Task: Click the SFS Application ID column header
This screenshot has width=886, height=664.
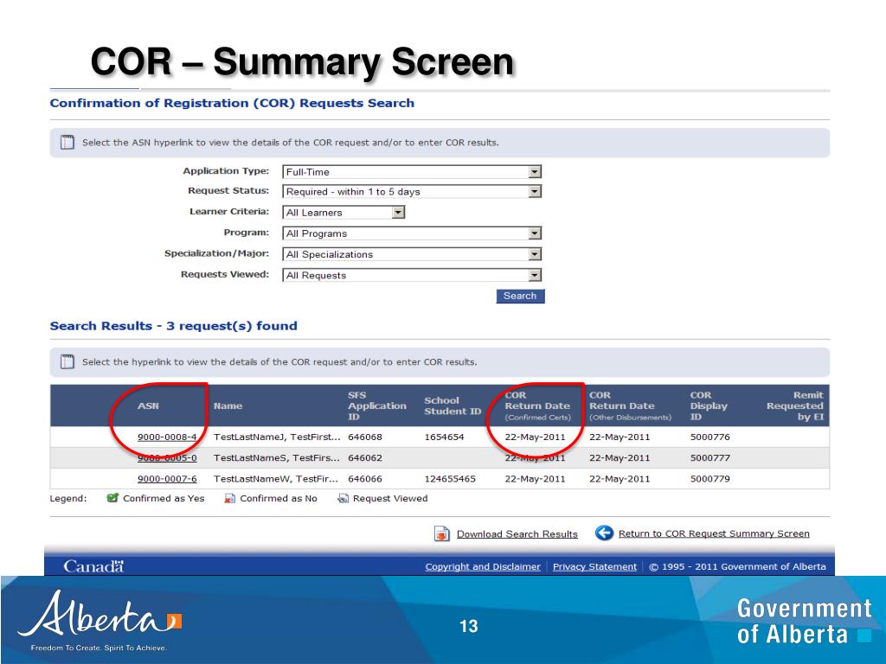Action: click(377, 406)
